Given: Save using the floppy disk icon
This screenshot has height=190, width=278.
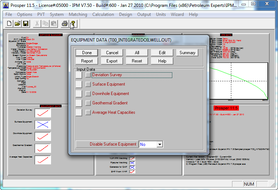Looking at the screenshot, I should (26, 23).
